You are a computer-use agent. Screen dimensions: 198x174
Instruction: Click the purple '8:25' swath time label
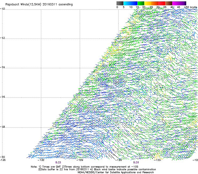pyautogui.click(x=58, y=162)
